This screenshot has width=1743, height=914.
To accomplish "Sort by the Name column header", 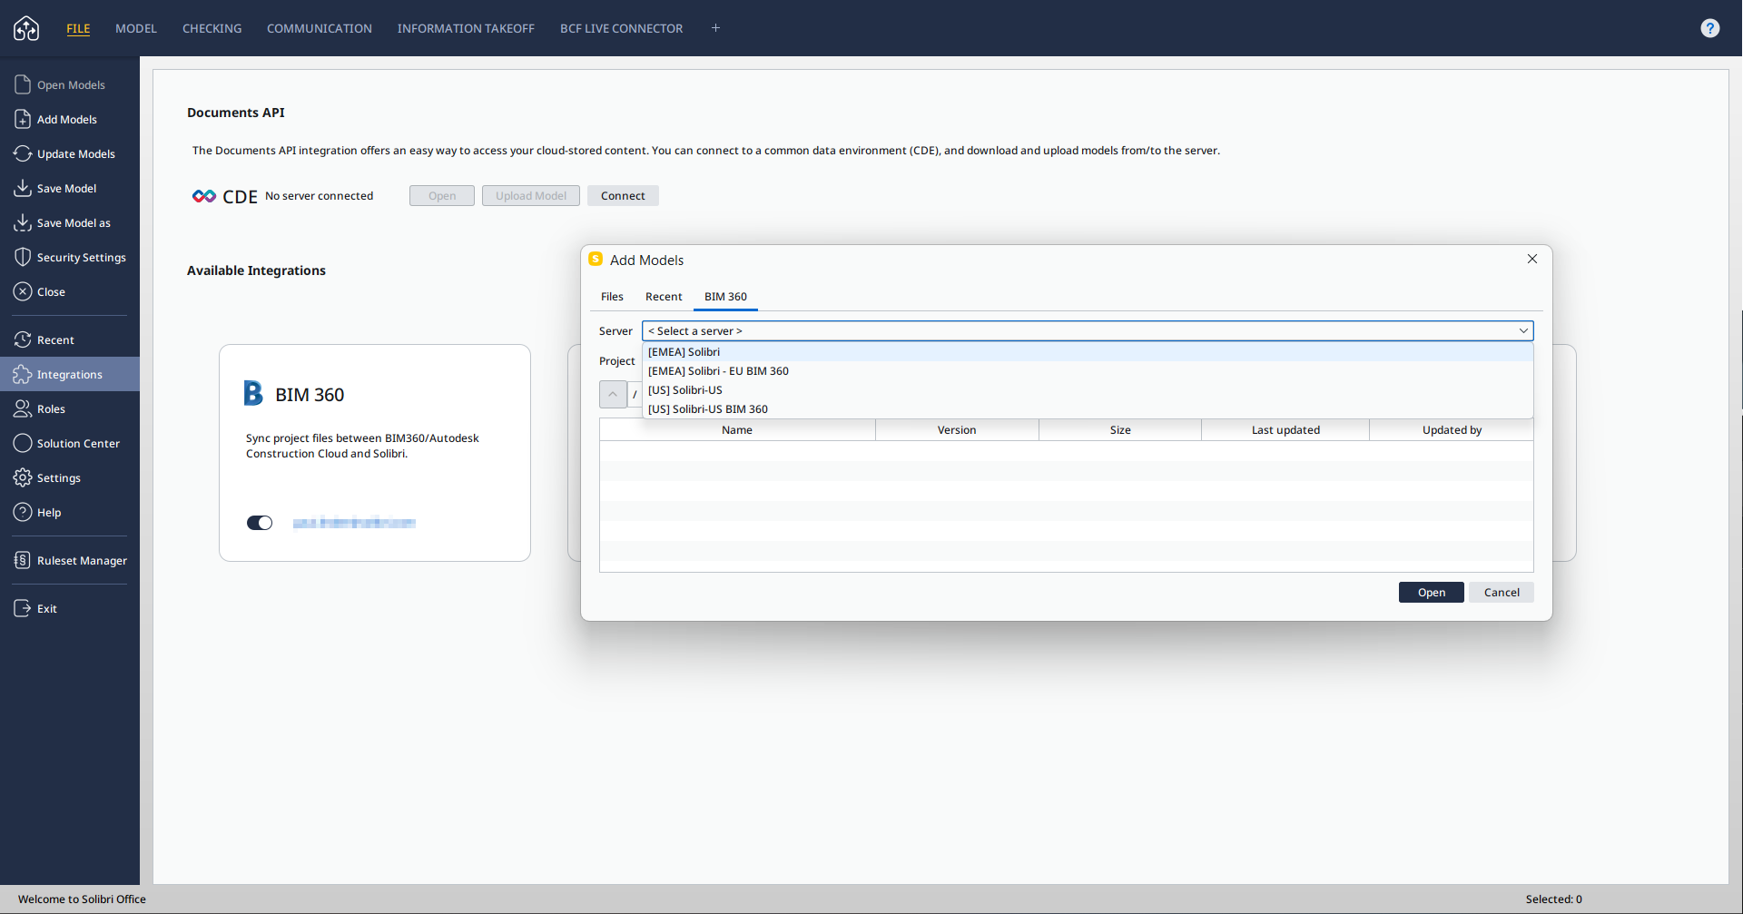I will pos(737,430).
